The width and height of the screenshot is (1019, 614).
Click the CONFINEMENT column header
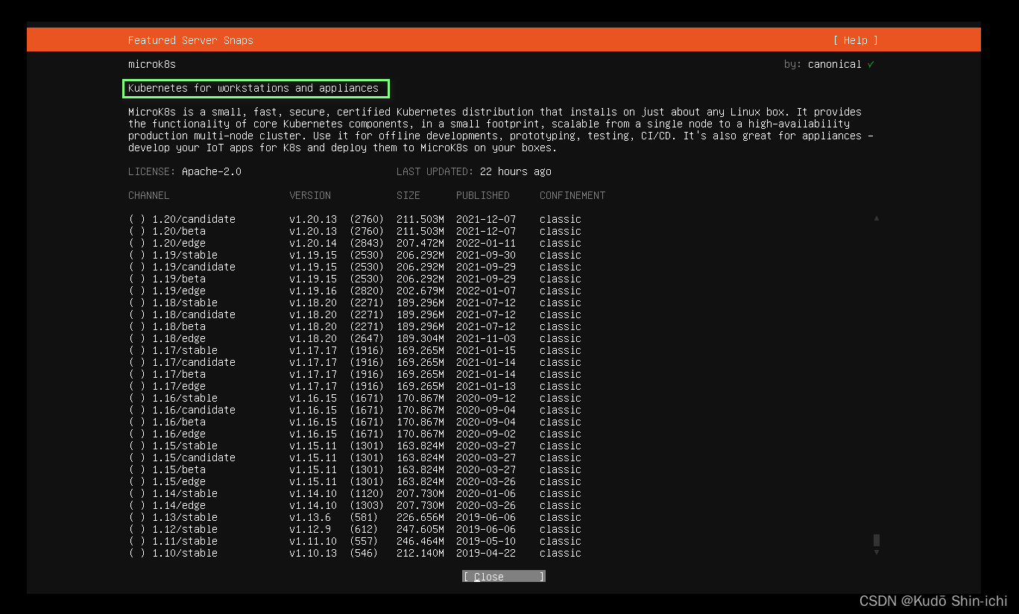point(572,195)
